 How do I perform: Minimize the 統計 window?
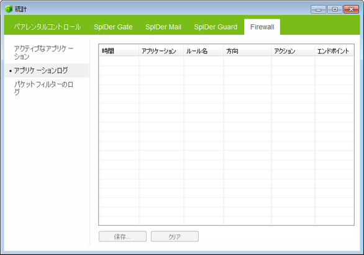click(318, 9)
